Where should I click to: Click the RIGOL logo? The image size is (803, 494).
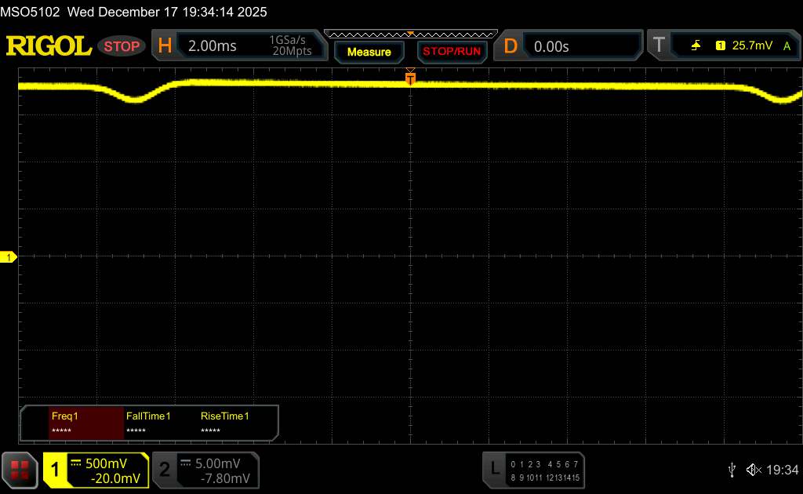click(x=49, y=46)
